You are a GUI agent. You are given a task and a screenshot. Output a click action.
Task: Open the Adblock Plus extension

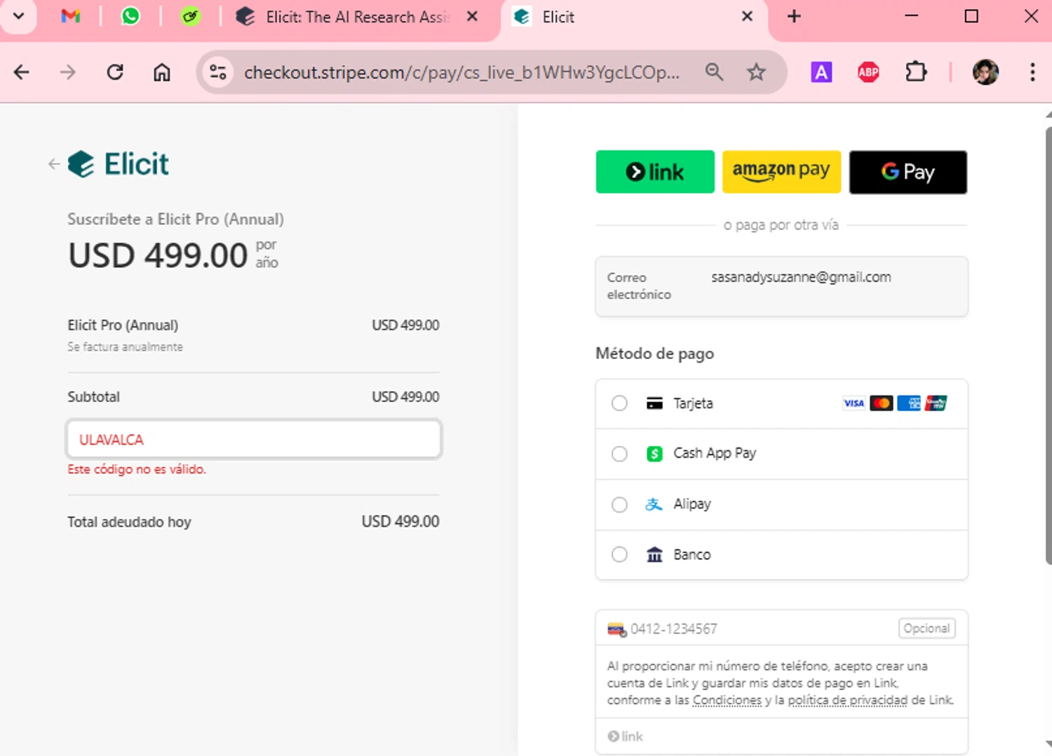click(868, 72)
